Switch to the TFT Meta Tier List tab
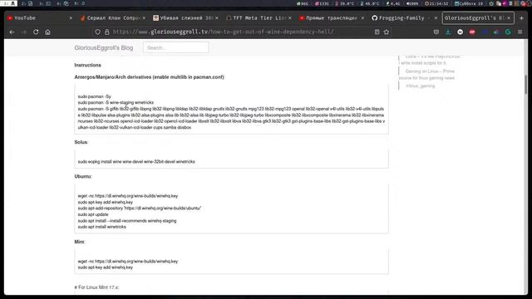Screen dimensions: 532x299 [x=259, y=18]
